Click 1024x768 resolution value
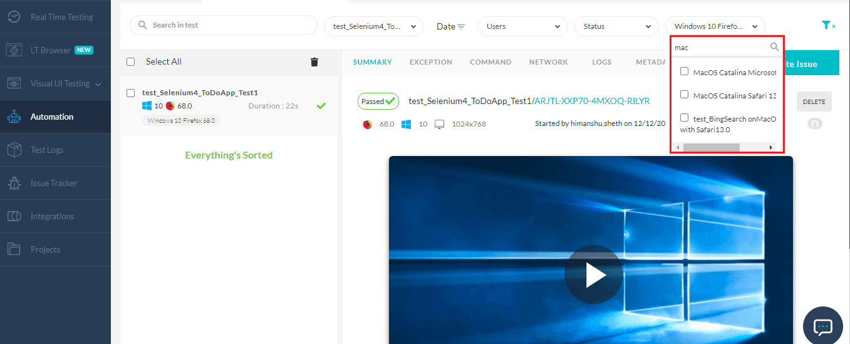This screenshot has height=344, width=850. 468,124
